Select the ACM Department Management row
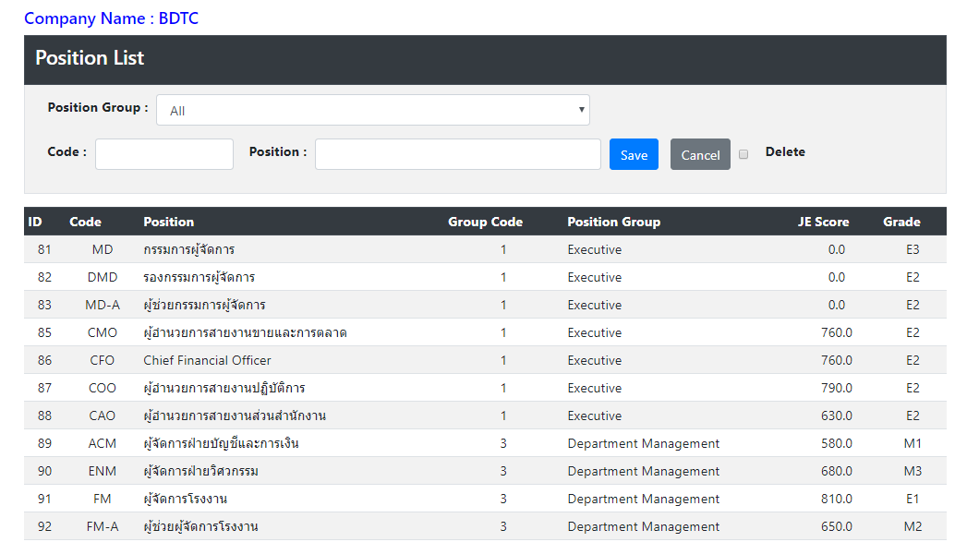The image size is (967, 542). coord(485,443)
